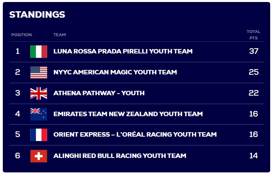Click Luna Rossa's 37 points total
Screen dimensions: 273x174
tap(254, 51)
